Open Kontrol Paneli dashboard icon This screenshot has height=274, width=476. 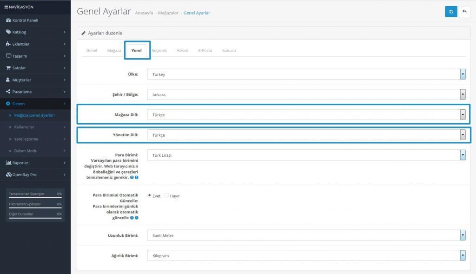(8, 20)
